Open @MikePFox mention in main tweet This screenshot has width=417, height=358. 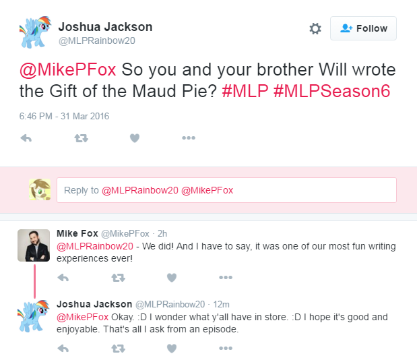[x=68, y=69]
